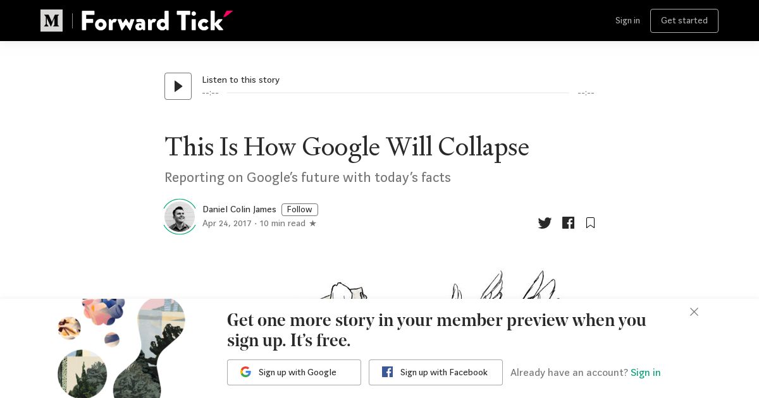Viewport: 759px width, 398px height.
Task: Seek within the audio progress bar
Action: tap(398, 93)
